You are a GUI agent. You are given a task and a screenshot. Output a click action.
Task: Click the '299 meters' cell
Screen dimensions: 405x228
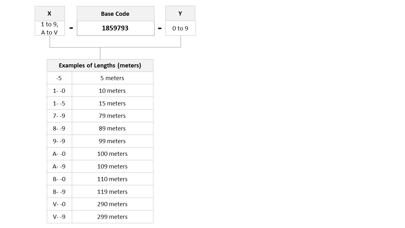pyautogui.click(x=113, y=217)
